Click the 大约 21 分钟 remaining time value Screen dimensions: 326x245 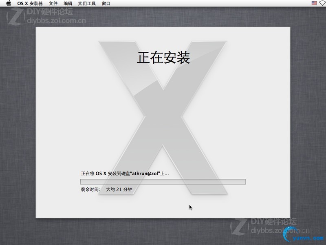pyautogui.click(x=119, y=189)
